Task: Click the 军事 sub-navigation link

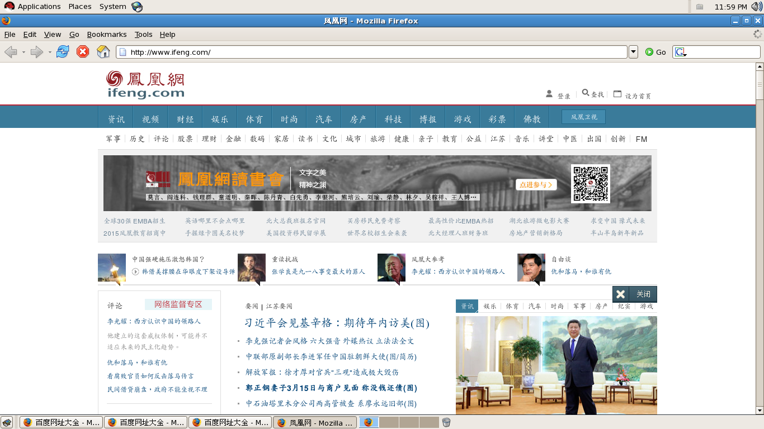Action: pos(114,139)
